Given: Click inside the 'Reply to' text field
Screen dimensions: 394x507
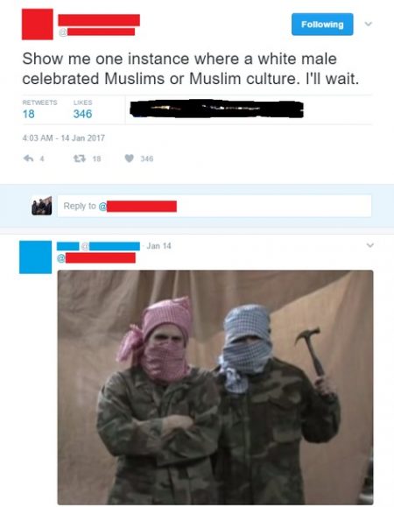Looking at the screenshot, I should (x=215, y=206).
